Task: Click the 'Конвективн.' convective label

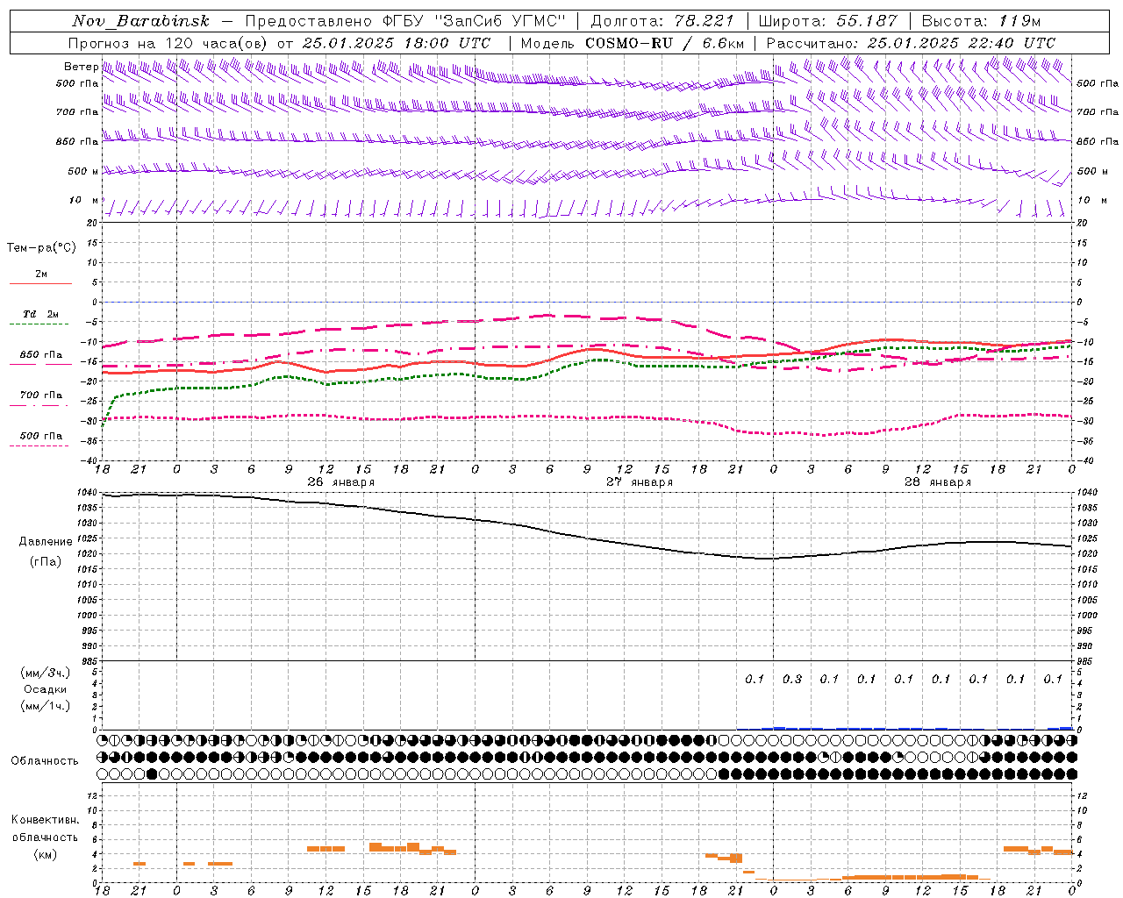Action: (x=46, y=820)
